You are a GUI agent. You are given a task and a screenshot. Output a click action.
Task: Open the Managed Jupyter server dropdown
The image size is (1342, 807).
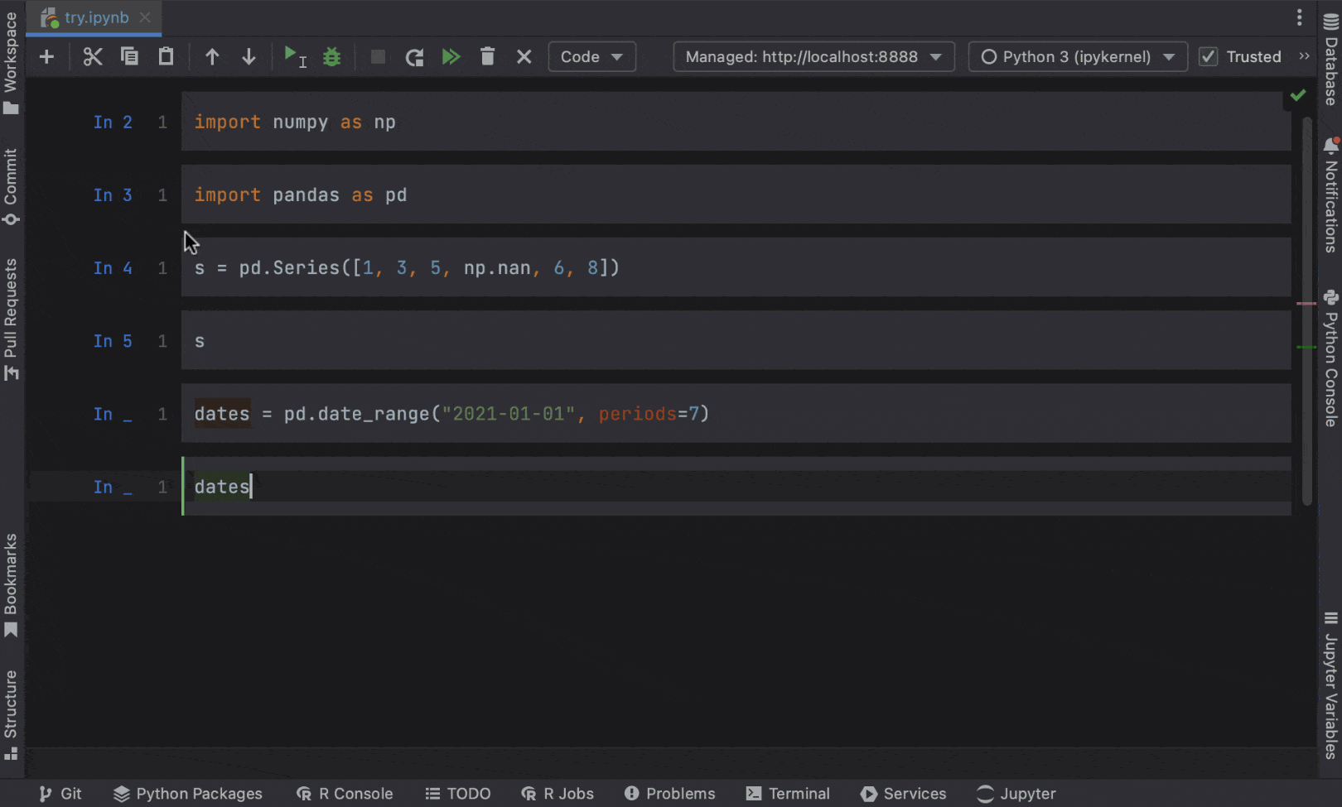(813, 56)
